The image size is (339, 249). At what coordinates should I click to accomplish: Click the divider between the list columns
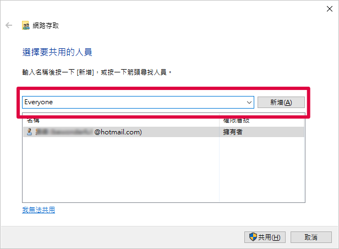[x=219, y=159]
